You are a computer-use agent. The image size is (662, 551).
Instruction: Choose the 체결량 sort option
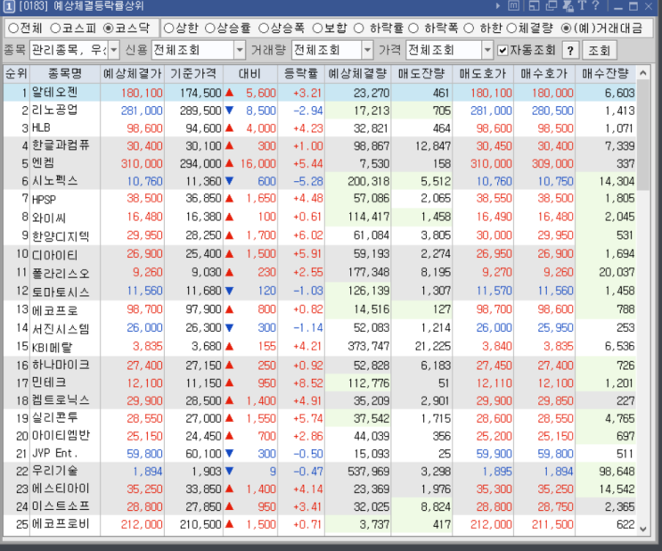[x=529, y=29]
